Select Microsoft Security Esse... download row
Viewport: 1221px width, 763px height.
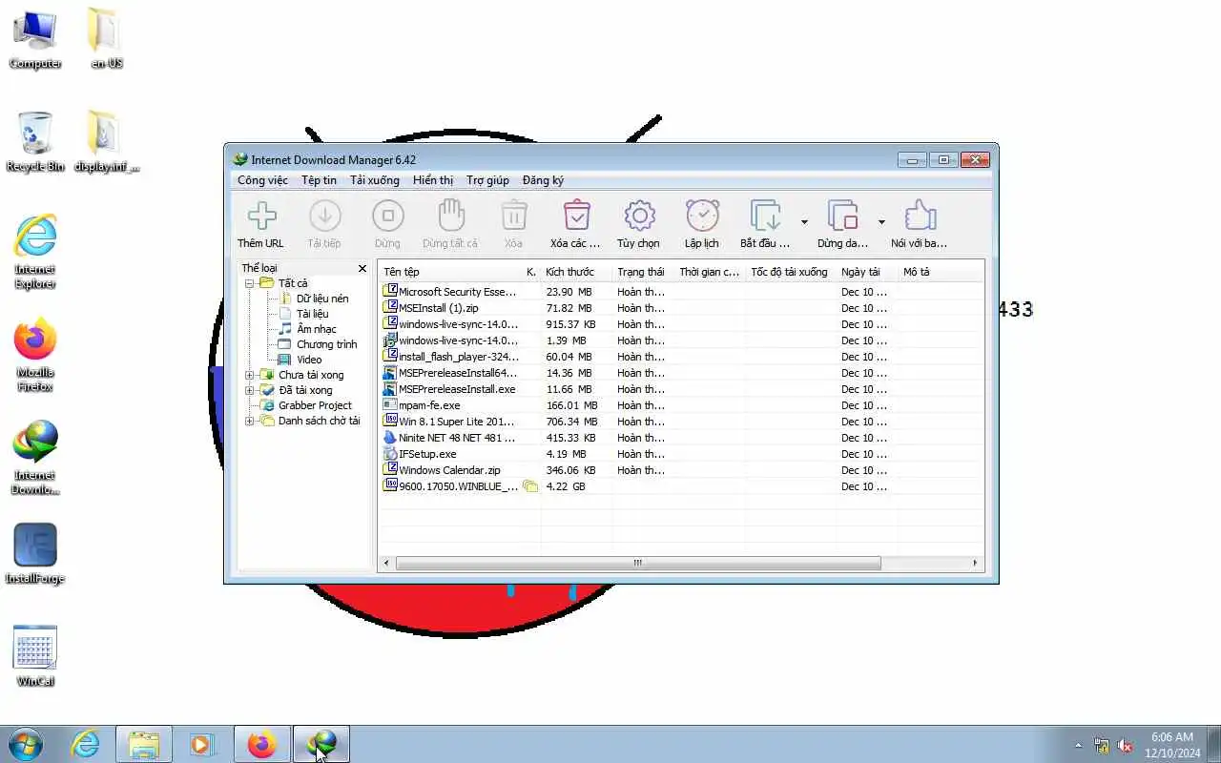pyautogui.click(x=681, y=292)
